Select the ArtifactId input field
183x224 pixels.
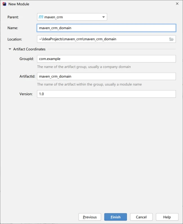point(106,76)
